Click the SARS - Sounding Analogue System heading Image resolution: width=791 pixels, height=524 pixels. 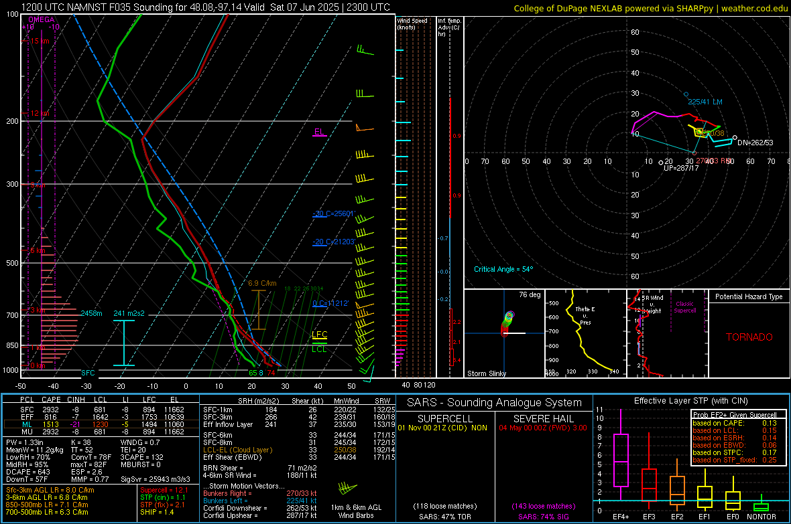495,403
